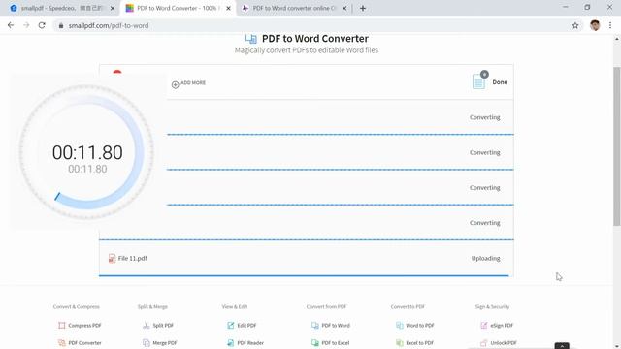621x349 pixels.
Task: Open the Merge PDF link
Action: pyautogui.click(x=165, y=342)
